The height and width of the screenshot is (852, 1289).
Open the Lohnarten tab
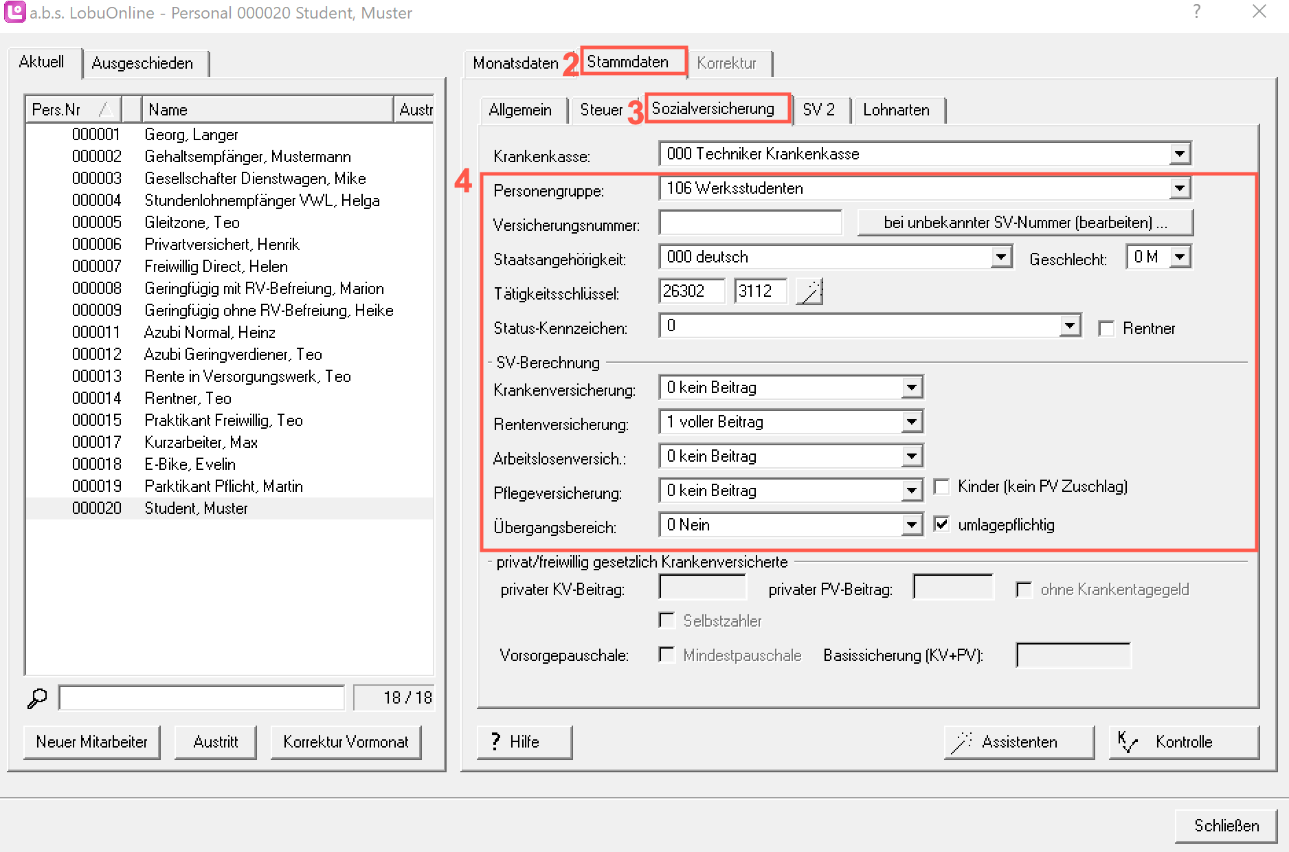click(x=896, y=110)
